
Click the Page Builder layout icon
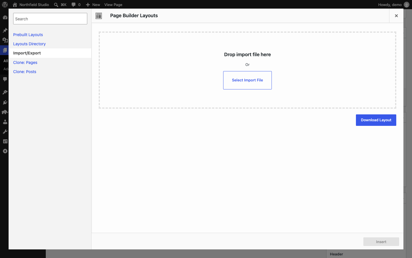99,16
